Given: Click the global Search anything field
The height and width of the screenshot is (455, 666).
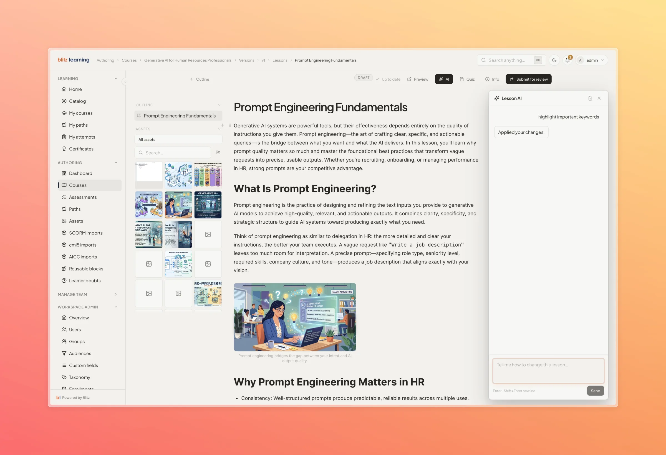Looking at the screenshot, I should coord(511,60).
